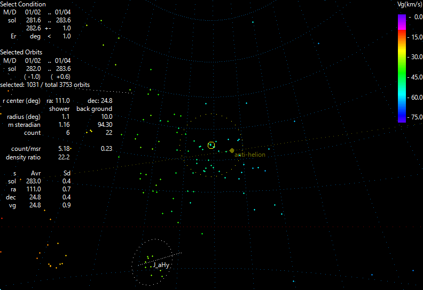Viewport: 423px width, 290px height.
Task: Select the anti-helion text label
Action: click(x=250, y=155)
